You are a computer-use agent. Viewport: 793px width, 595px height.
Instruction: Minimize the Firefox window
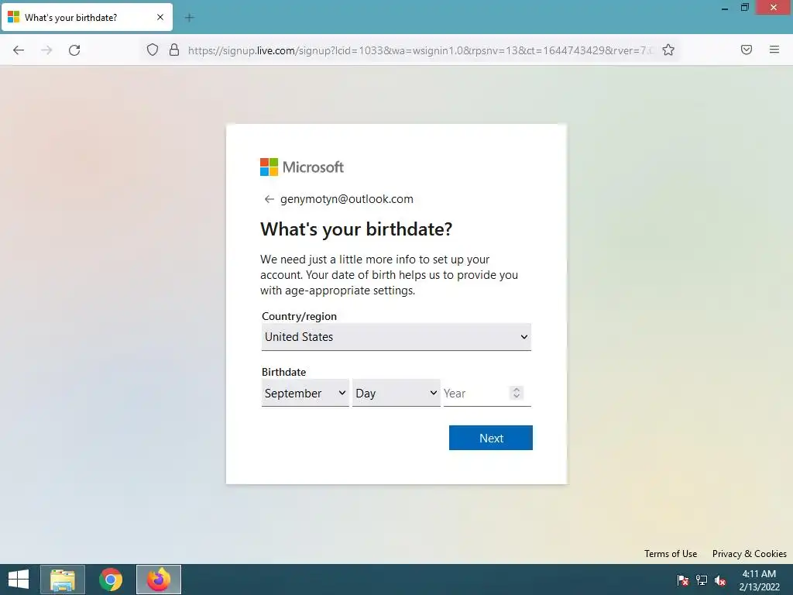point(725,8)
